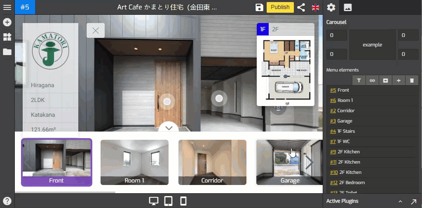Click the Art Cafe project title
422x208 pixels.
(x=167, y=7)
